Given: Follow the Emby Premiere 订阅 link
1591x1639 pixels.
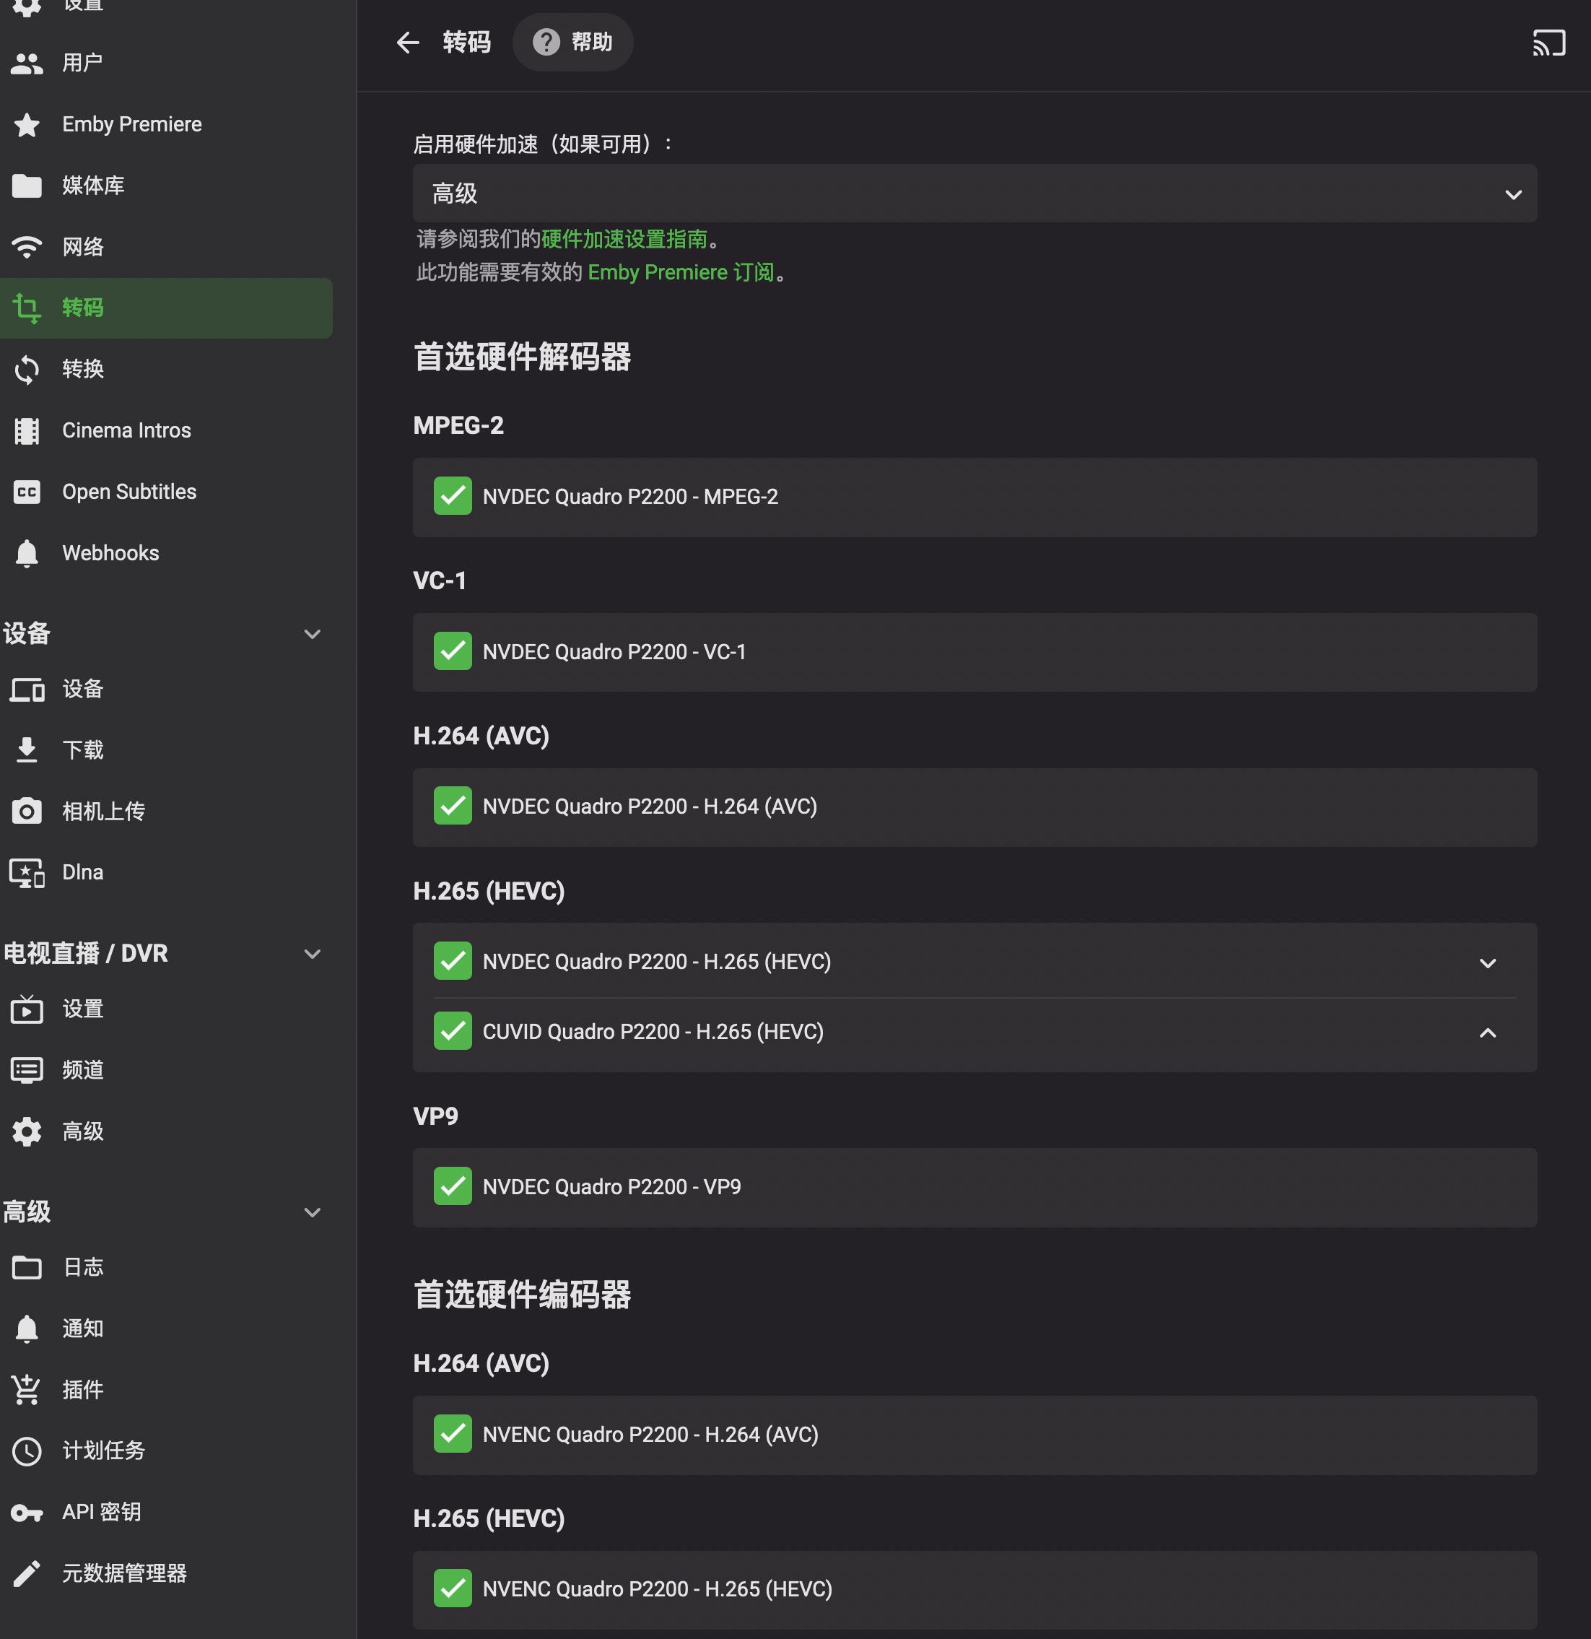Looking at the screenshot, I should 681,273.
